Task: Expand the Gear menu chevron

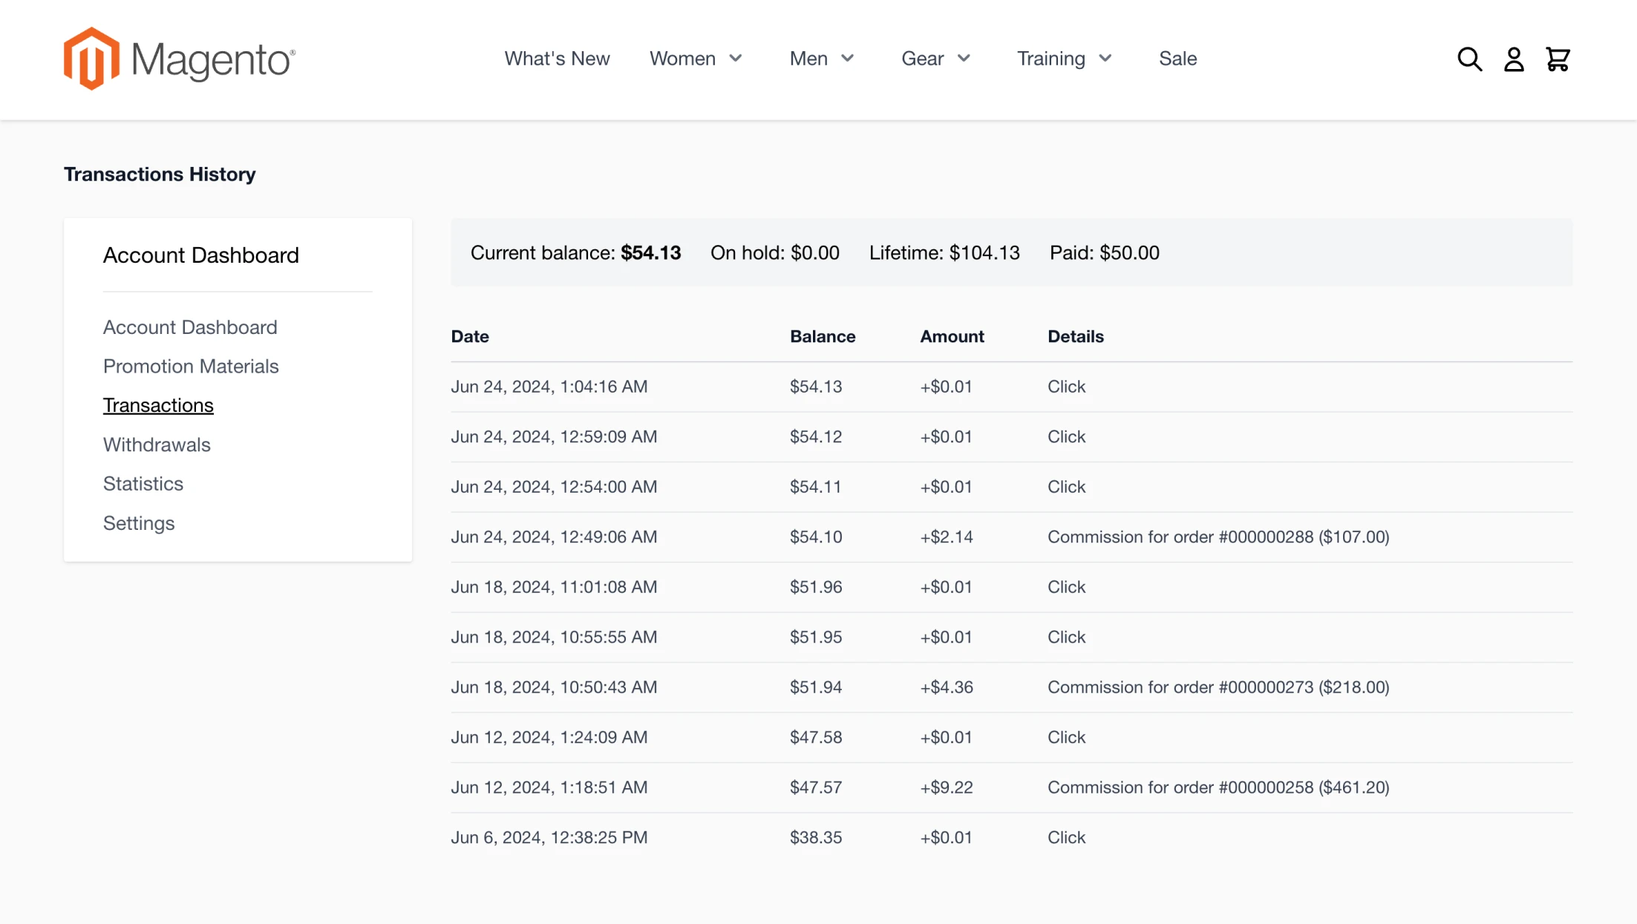Action: tap(964, 59)
